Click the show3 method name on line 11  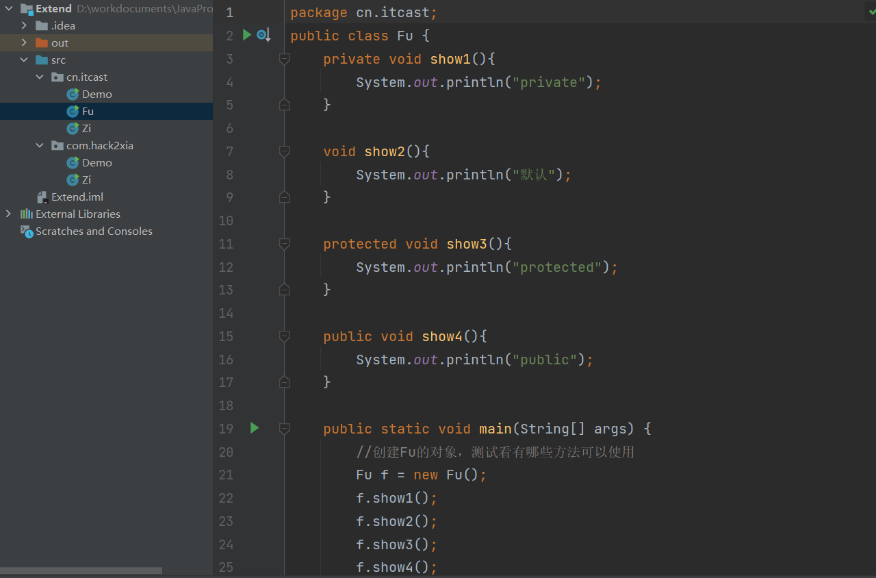tap(467, 244)
